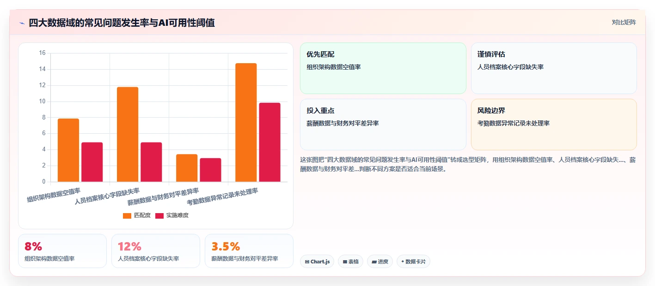Viewport: 655px width, 286px height.
Task: Click the 进度 tag chip
Action: [x=380, y=262]
